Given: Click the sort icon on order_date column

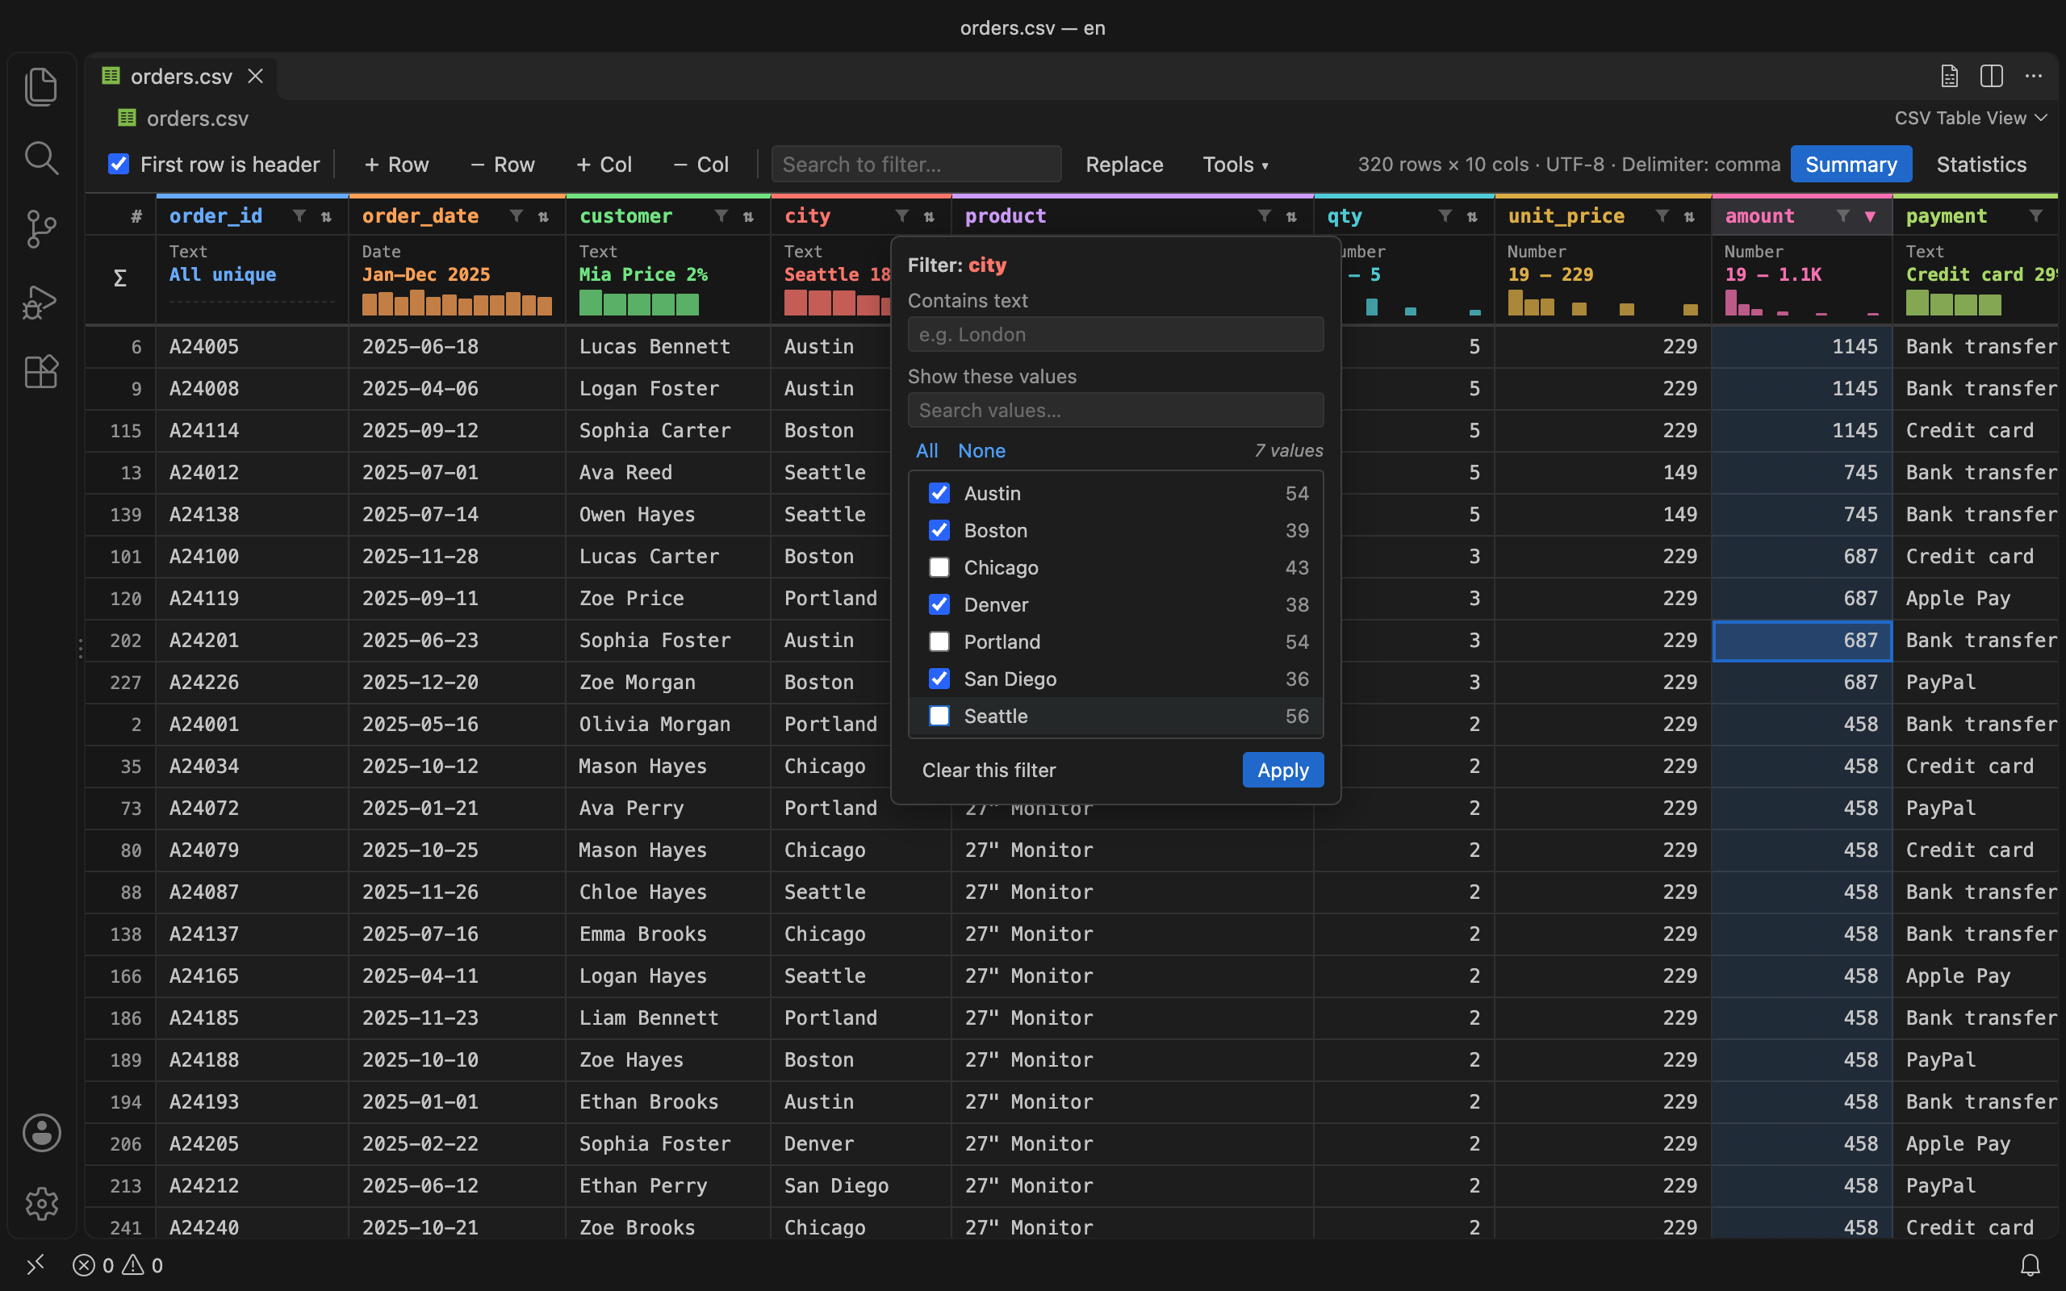Looking at the screenshot, I should (543, 217).
